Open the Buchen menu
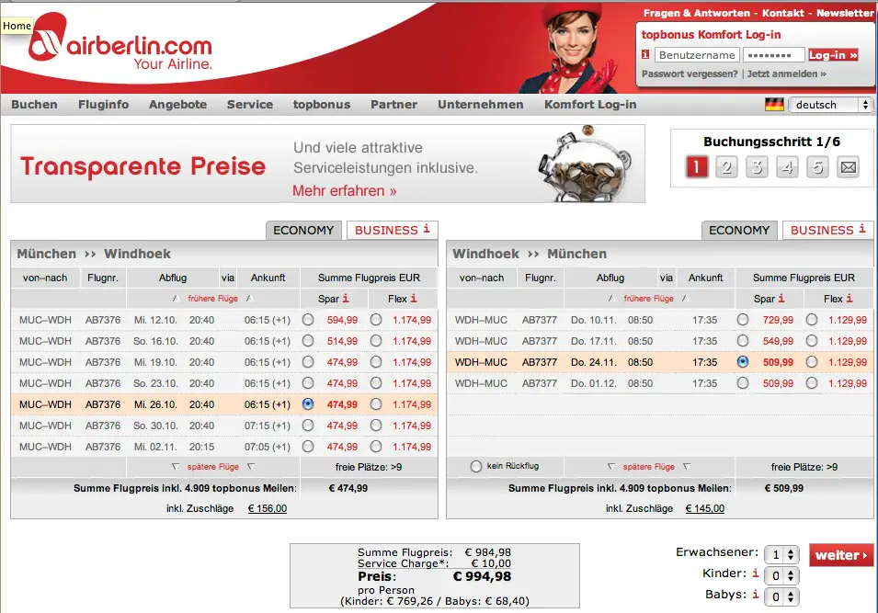This screenshot has width=878, height=613. (x=34, y=105)
